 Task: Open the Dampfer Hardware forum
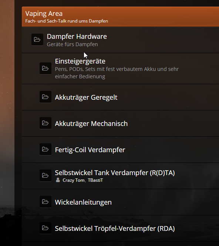click(x=77, y=37)
